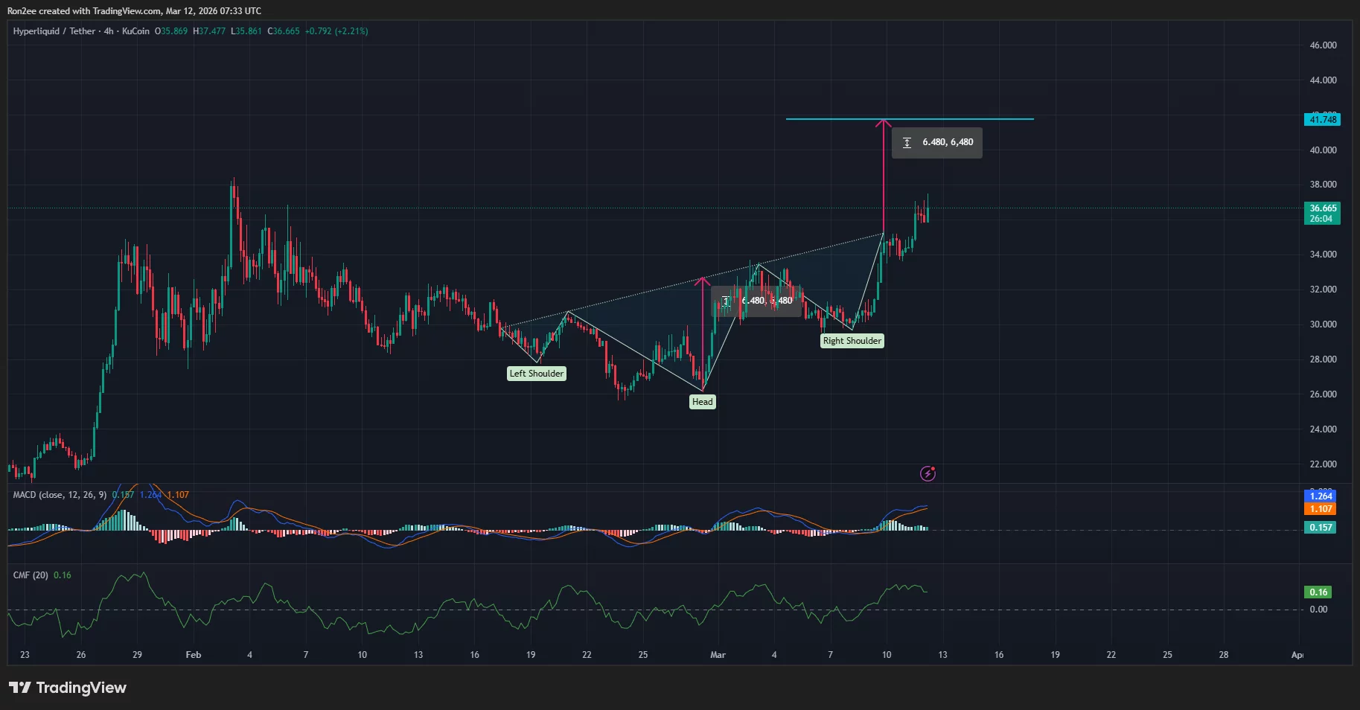Image resolution: width=1360 pixels, height=710 pixels.
Task: Click the green 36.665 current price badge
Action: (1321, 209)
